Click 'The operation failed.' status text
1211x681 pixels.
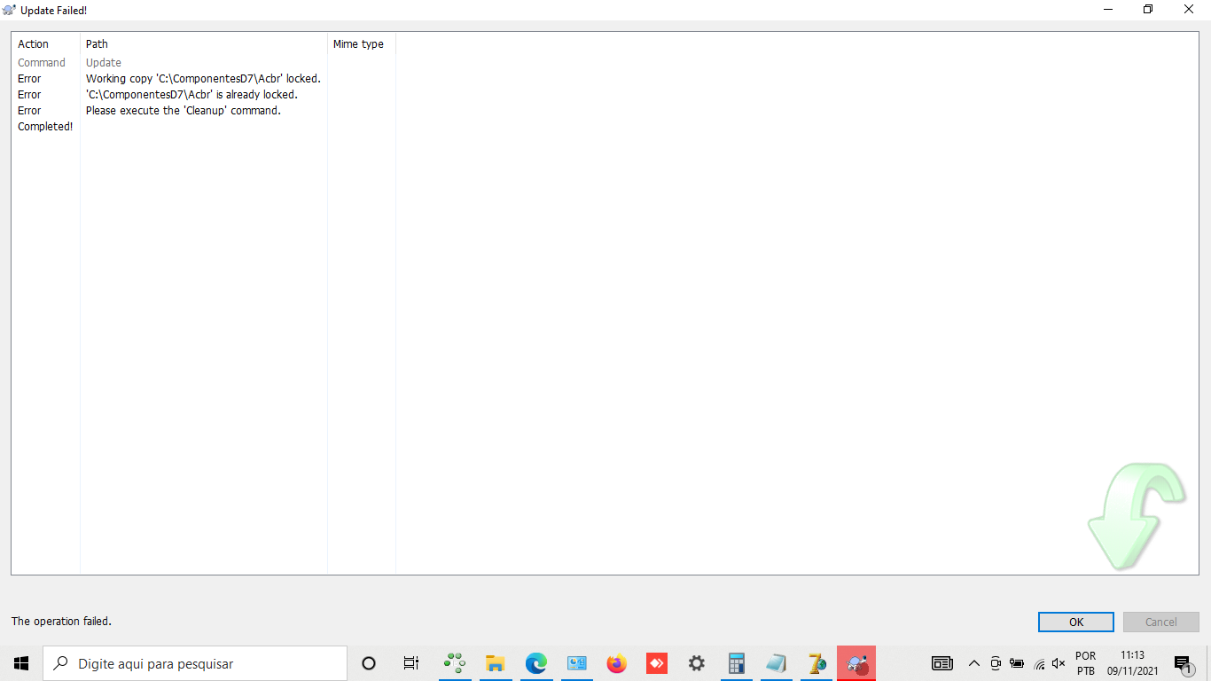[61, 622]
